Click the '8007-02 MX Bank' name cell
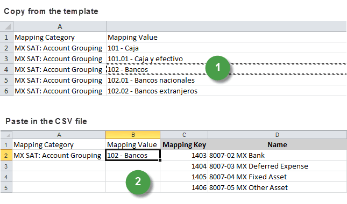This screenshot has width=347, height=204. point(277,156)
